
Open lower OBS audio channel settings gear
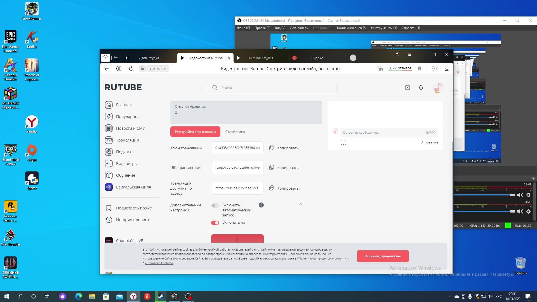[528, 211]
